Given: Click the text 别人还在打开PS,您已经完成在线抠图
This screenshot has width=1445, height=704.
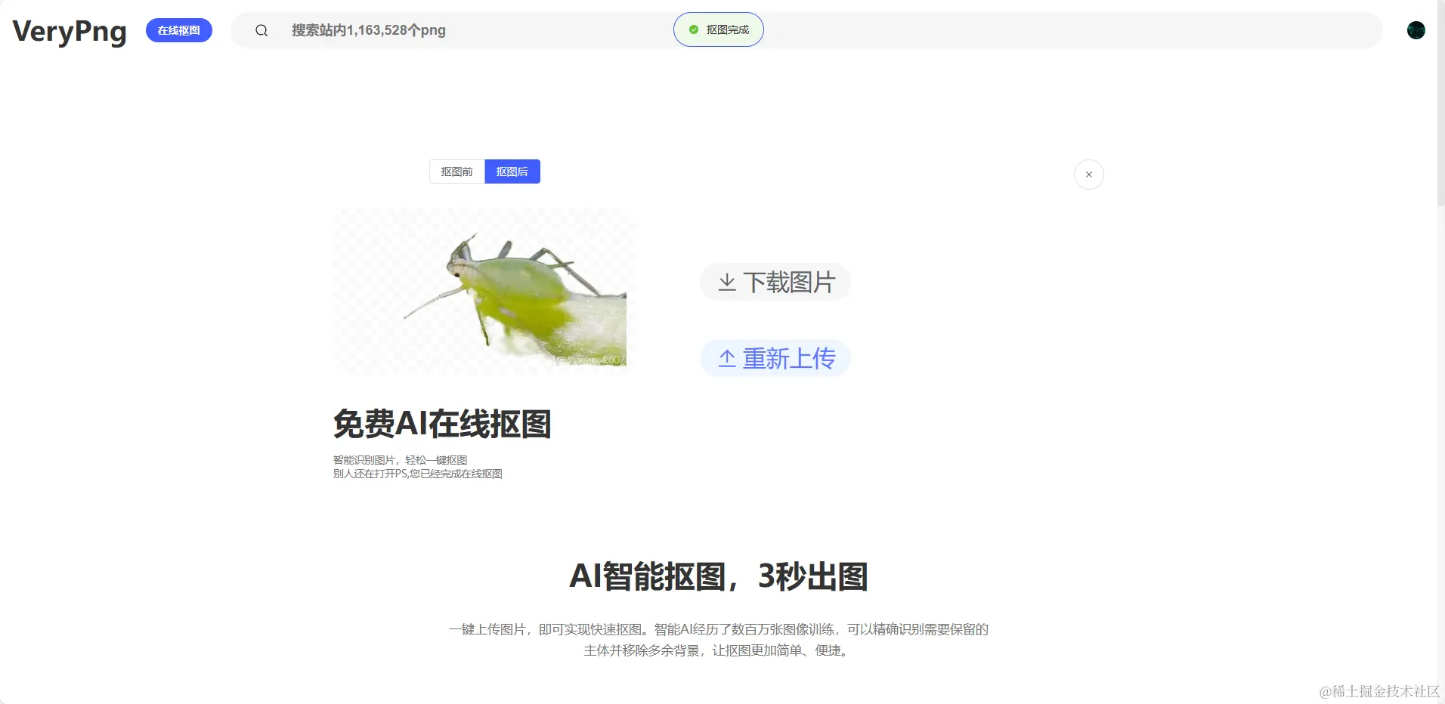Looking at the screenshot, I should coord(418,474).
